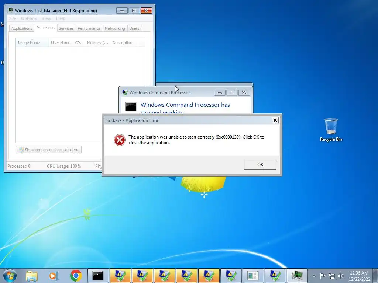Screen dimensions: 378x283
Task: Go to the Networking tab
Action: (x=115, y=28)
